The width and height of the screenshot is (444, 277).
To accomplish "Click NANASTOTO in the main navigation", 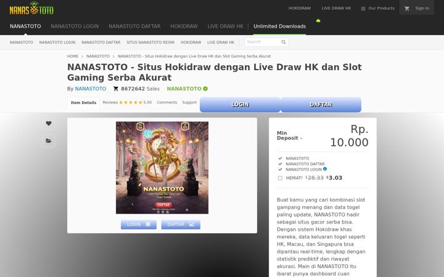I will 25,26.
